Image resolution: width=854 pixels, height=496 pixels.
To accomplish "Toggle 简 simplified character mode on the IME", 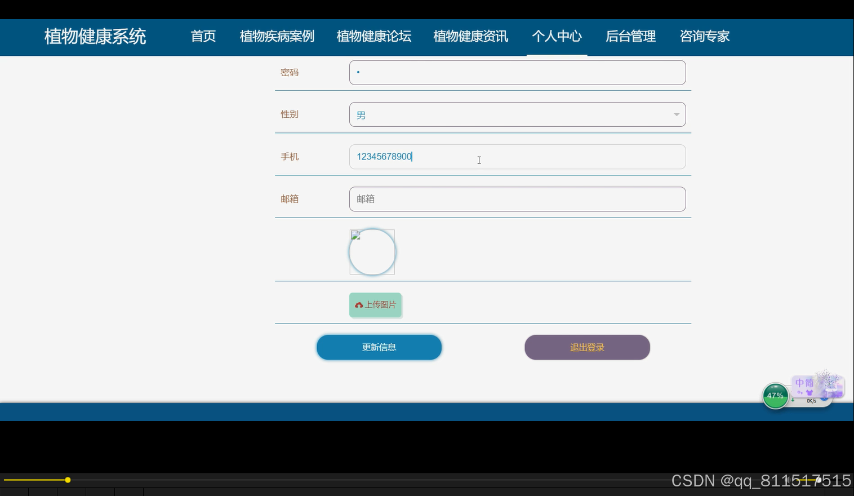I will click(x=810, y=383).
